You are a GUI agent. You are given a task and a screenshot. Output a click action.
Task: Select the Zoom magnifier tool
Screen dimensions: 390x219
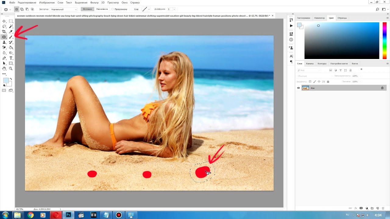pyautogui.click(x=11, y=69)
